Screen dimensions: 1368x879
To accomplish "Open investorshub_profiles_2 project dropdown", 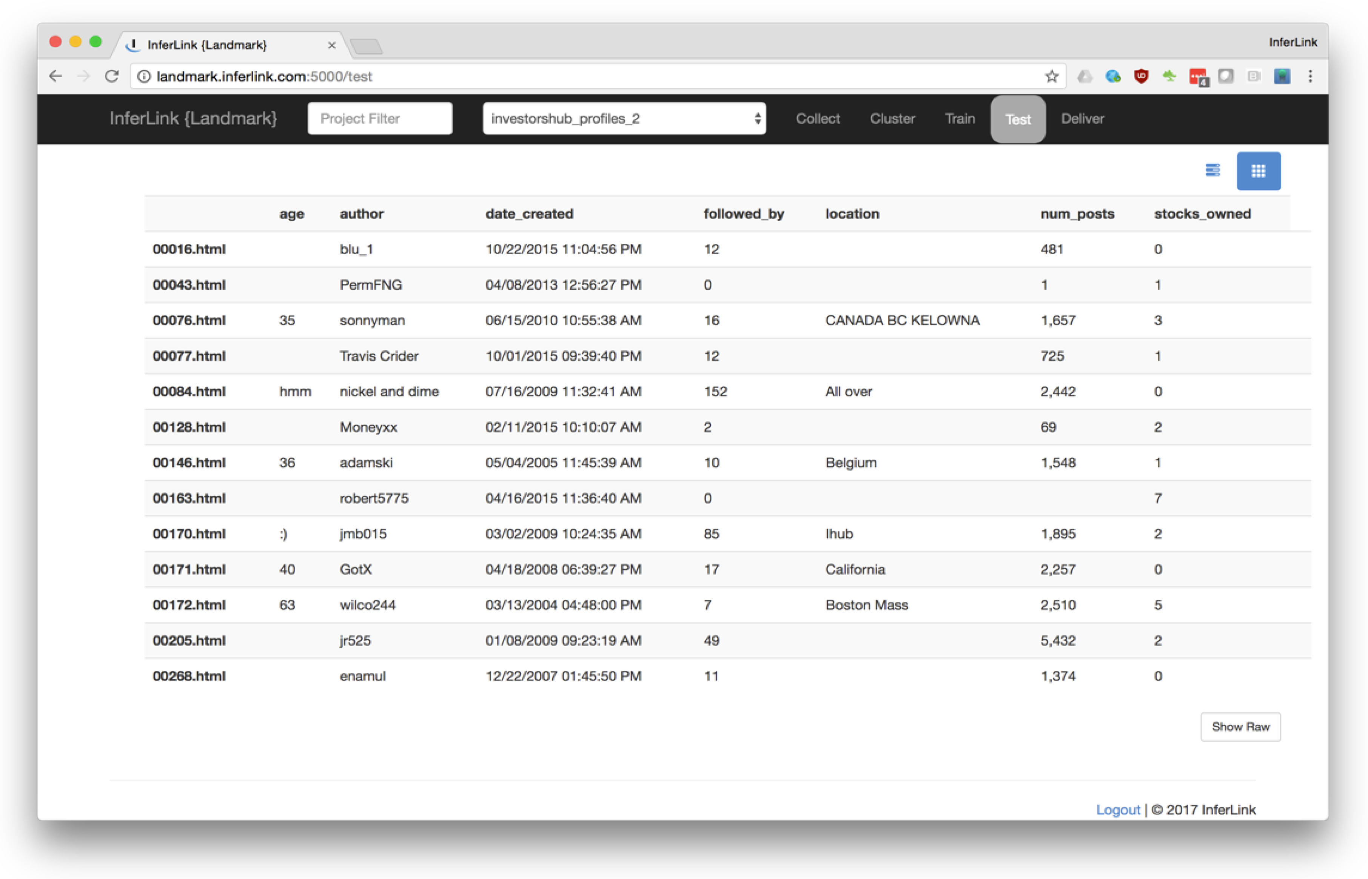I will (624, 118).
